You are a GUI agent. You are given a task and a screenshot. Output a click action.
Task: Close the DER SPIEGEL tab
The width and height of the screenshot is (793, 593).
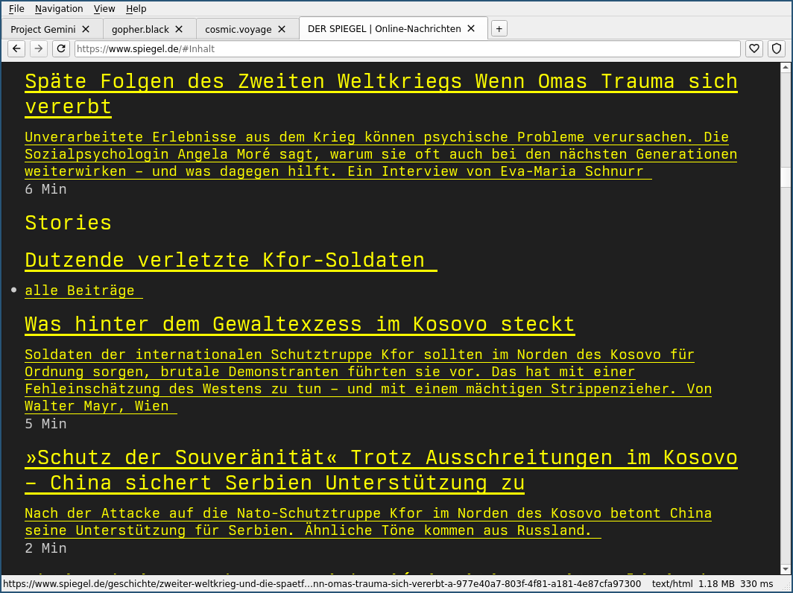pos(471,29)
